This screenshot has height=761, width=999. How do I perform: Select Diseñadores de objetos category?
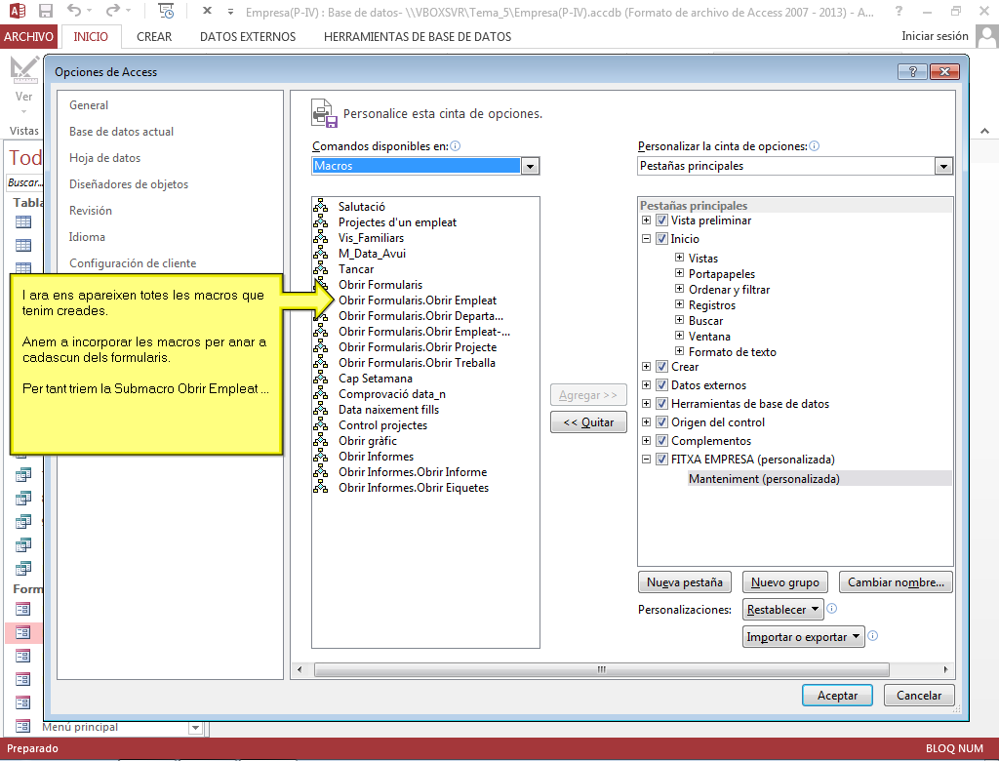(129, 184)
